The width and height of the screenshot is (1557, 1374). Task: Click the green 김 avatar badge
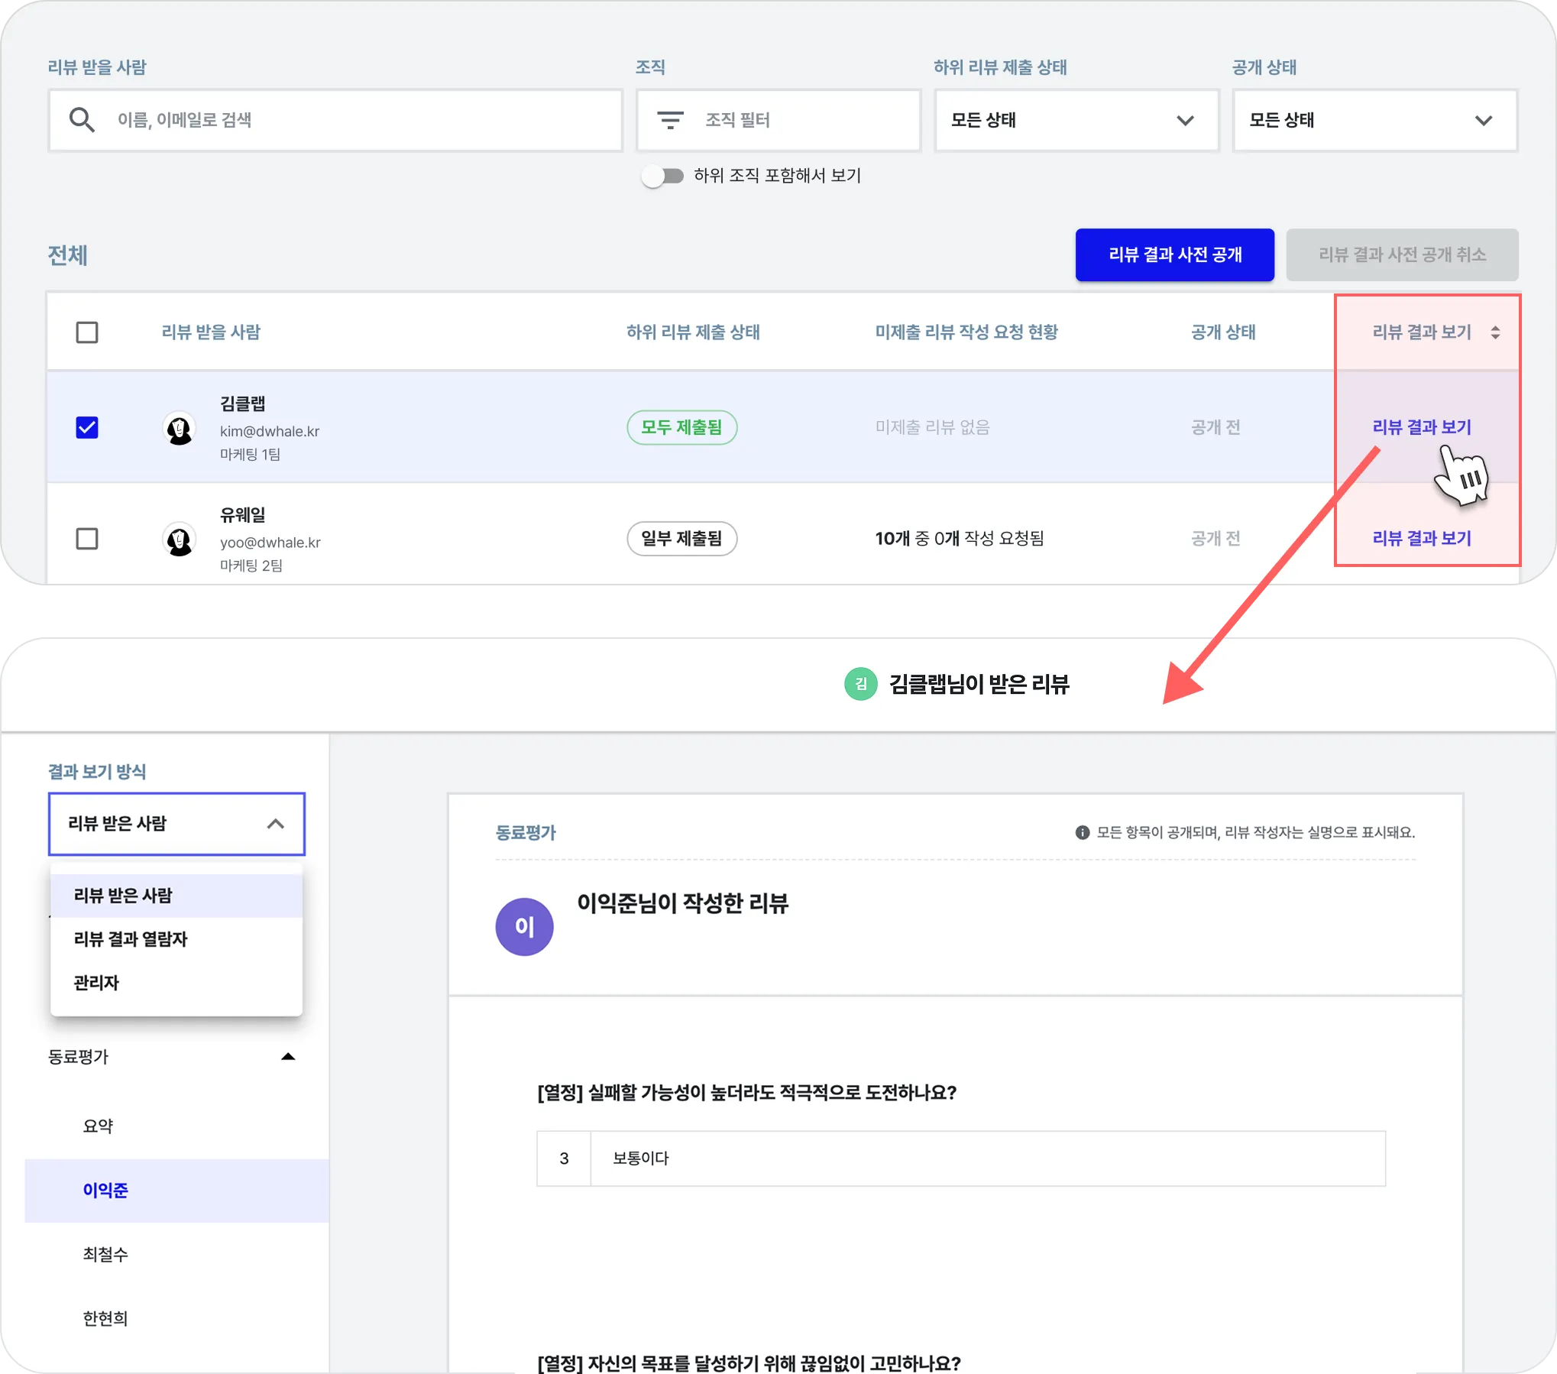(860, 684)
